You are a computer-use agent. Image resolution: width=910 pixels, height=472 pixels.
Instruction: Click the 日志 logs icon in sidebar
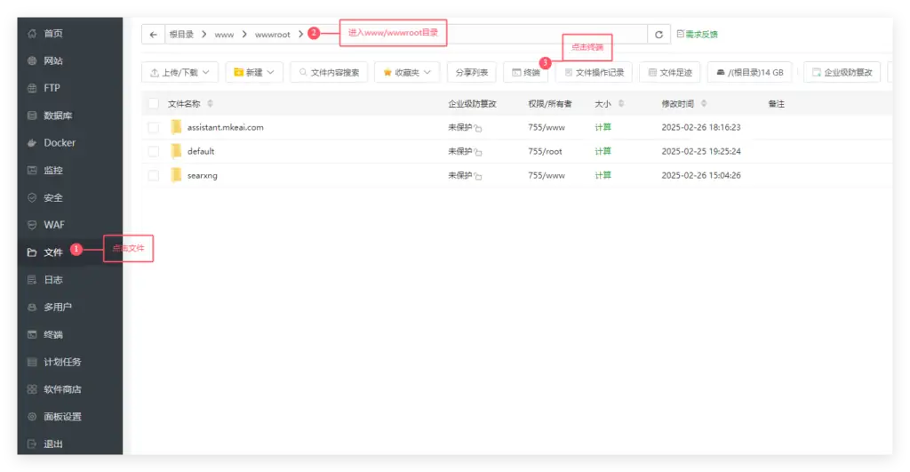32,280
